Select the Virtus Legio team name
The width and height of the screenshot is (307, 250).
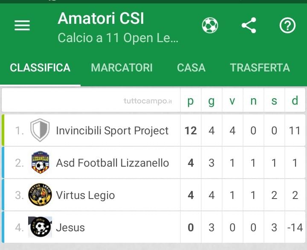[85, 195]
